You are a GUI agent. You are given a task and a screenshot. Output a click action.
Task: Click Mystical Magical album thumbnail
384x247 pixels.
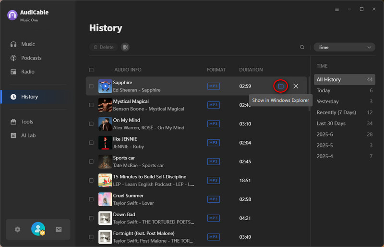coord(105,105)
